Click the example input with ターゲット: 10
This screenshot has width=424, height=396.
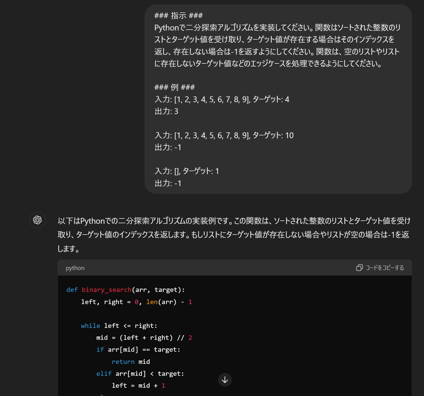[224, 135]
